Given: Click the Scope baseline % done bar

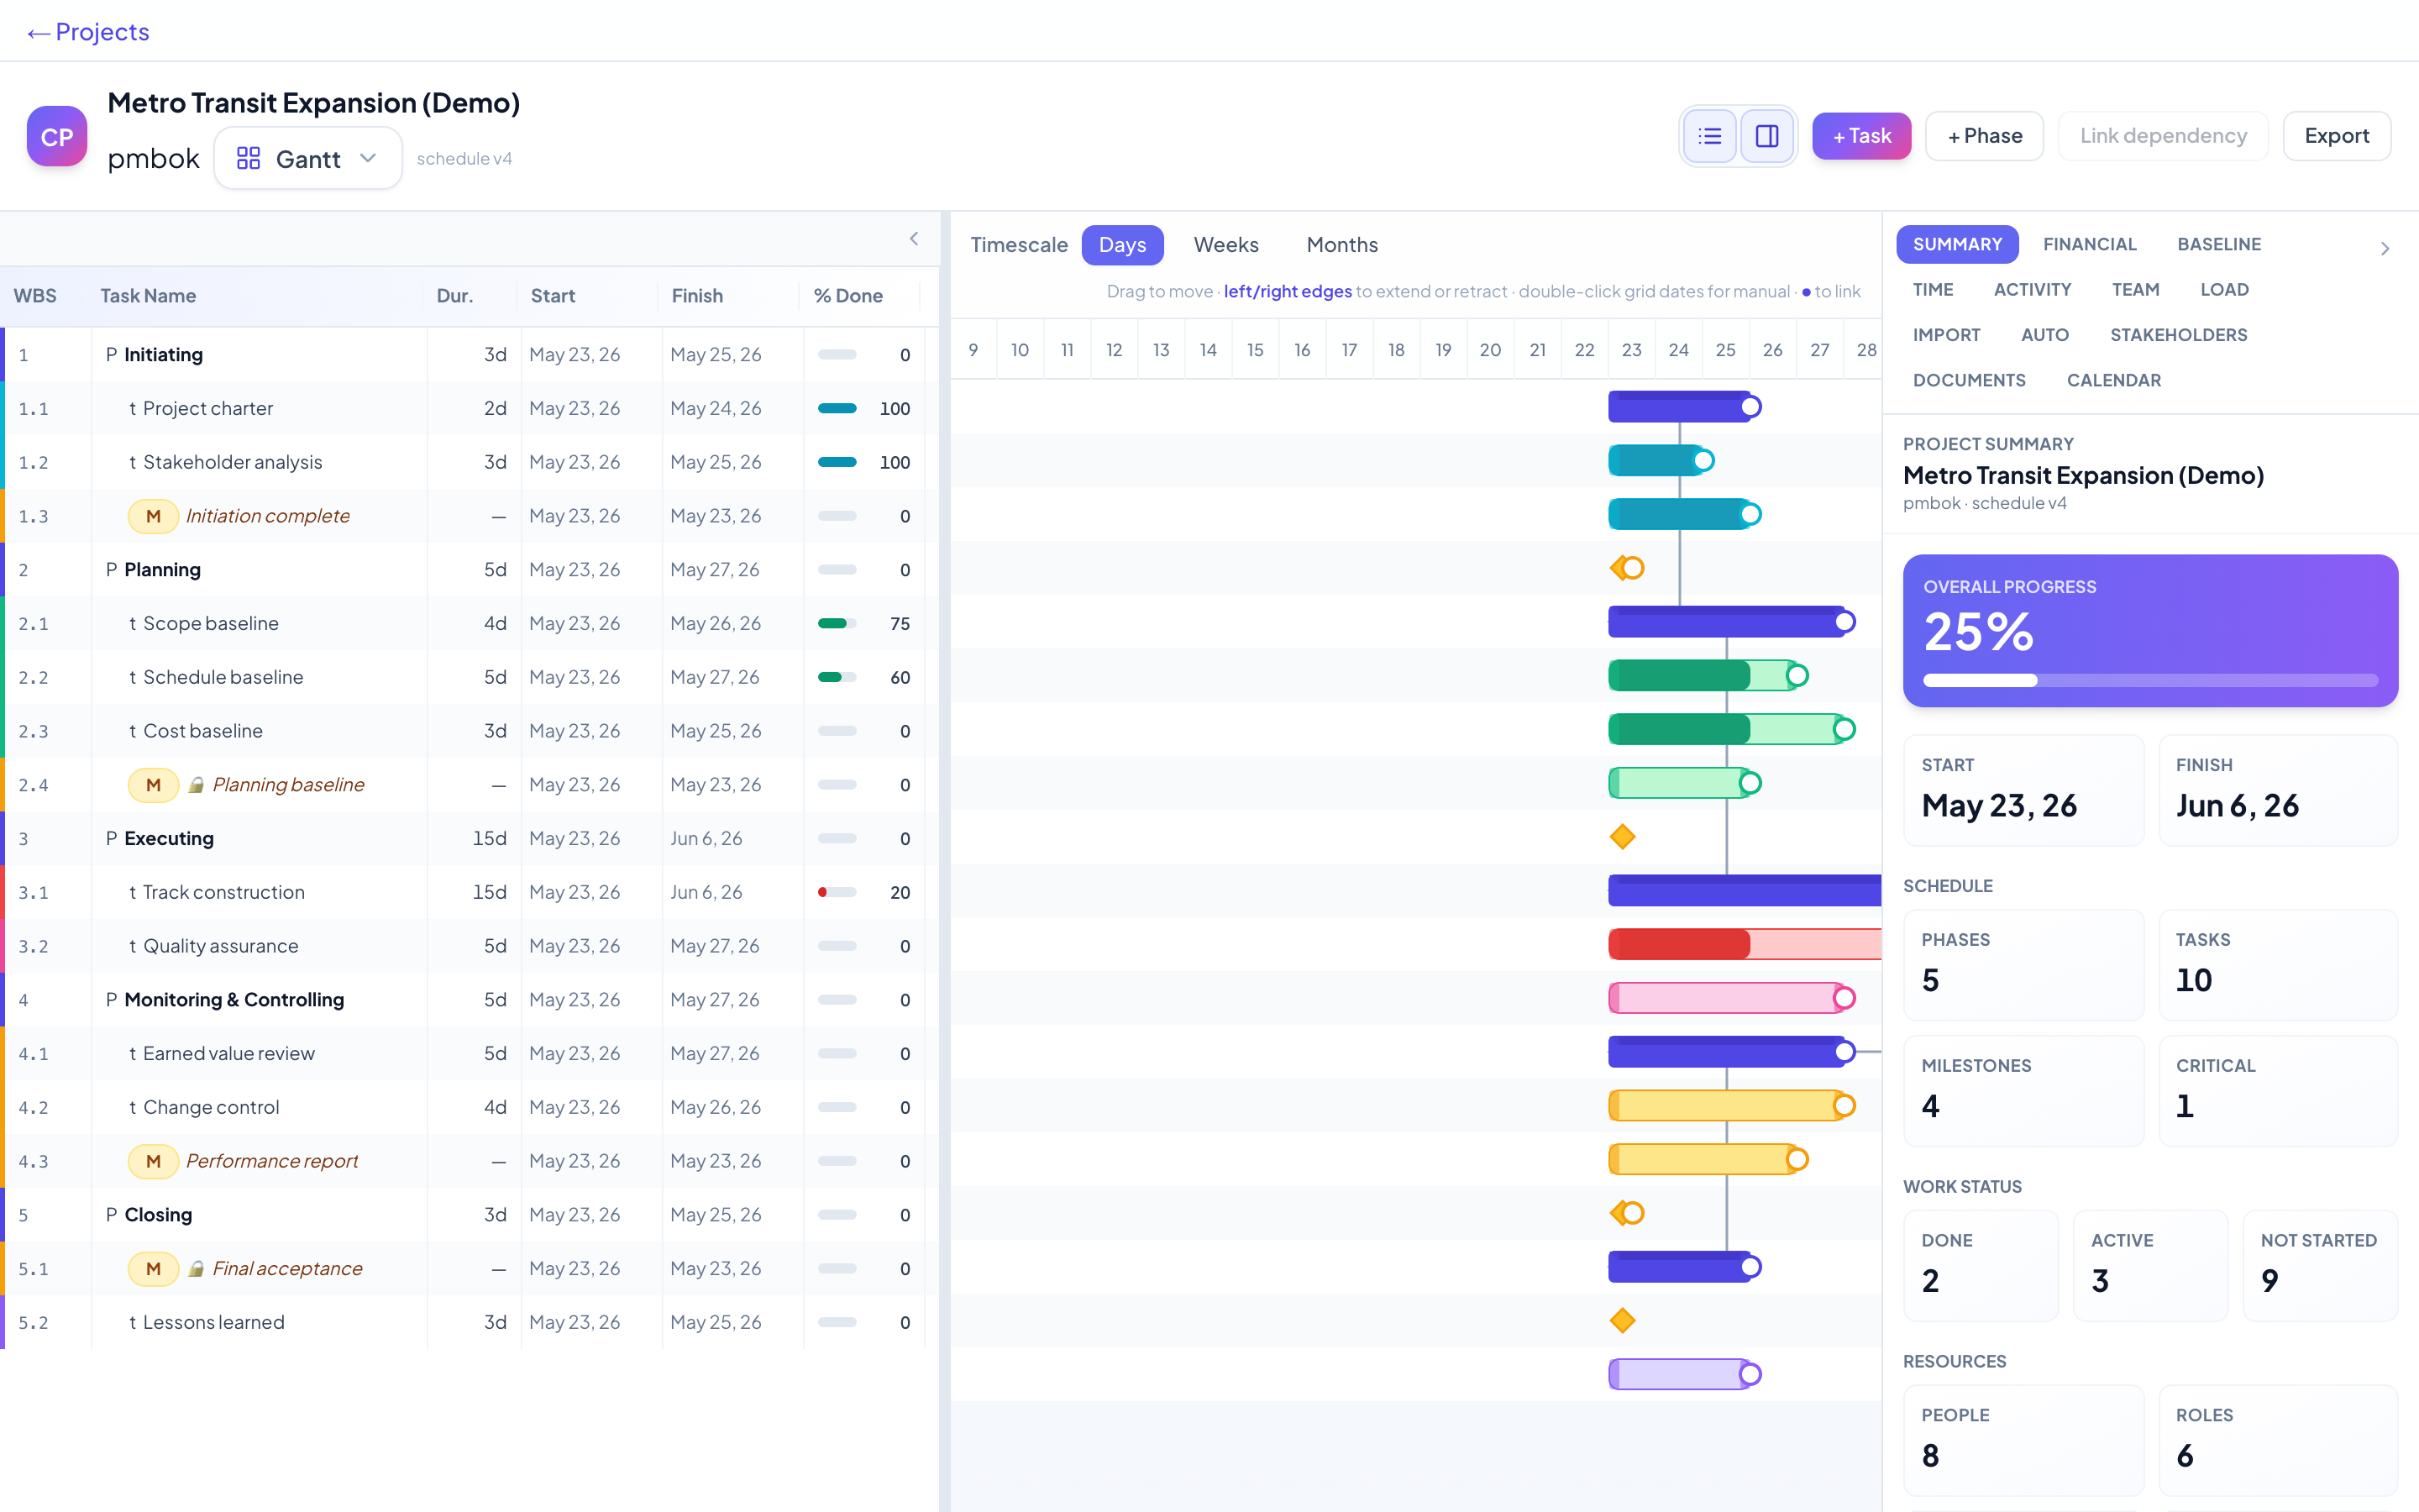Looking at the screenshot, I should point(837,623).
